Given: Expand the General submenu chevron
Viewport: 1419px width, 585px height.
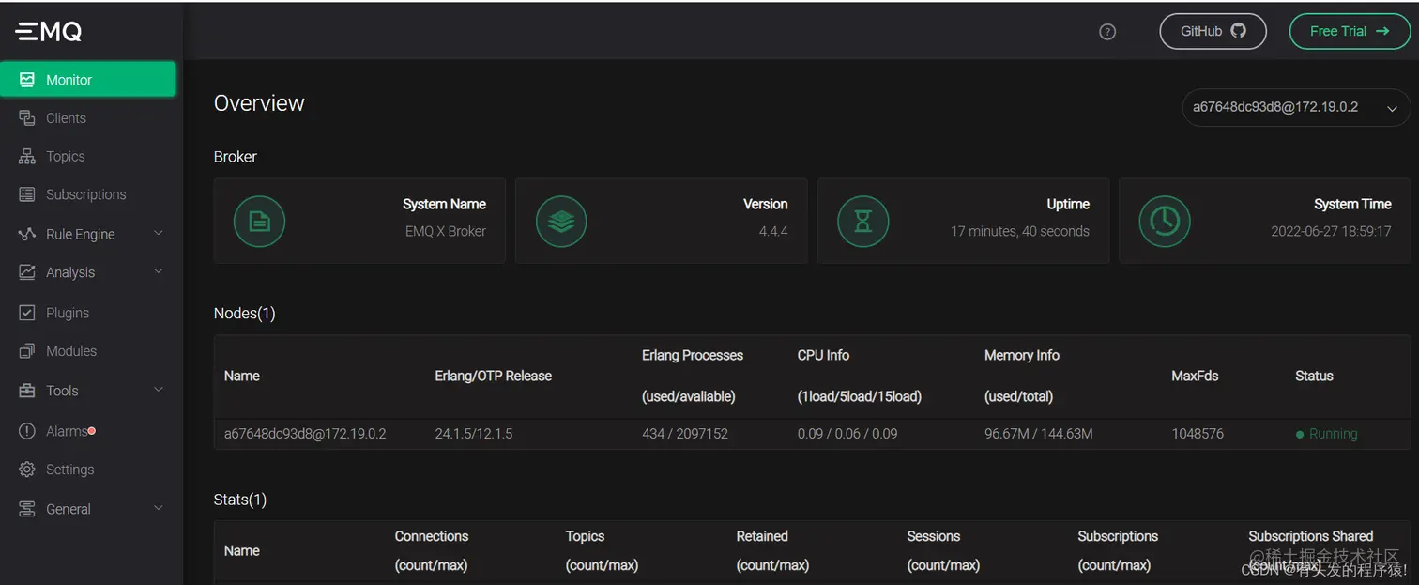Looking at the screenshot, I should pyautogui.click(x=158, y=508).
